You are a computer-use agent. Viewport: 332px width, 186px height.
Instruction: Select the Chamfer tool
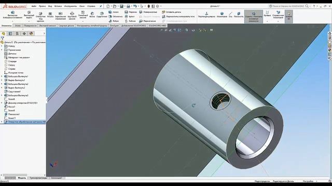92,15
